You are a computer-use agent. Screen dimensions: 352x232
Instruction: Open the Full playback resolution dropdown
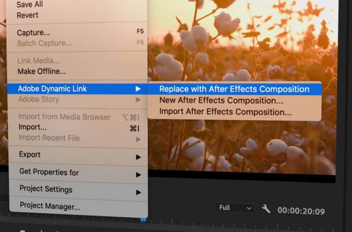[236, 208]
